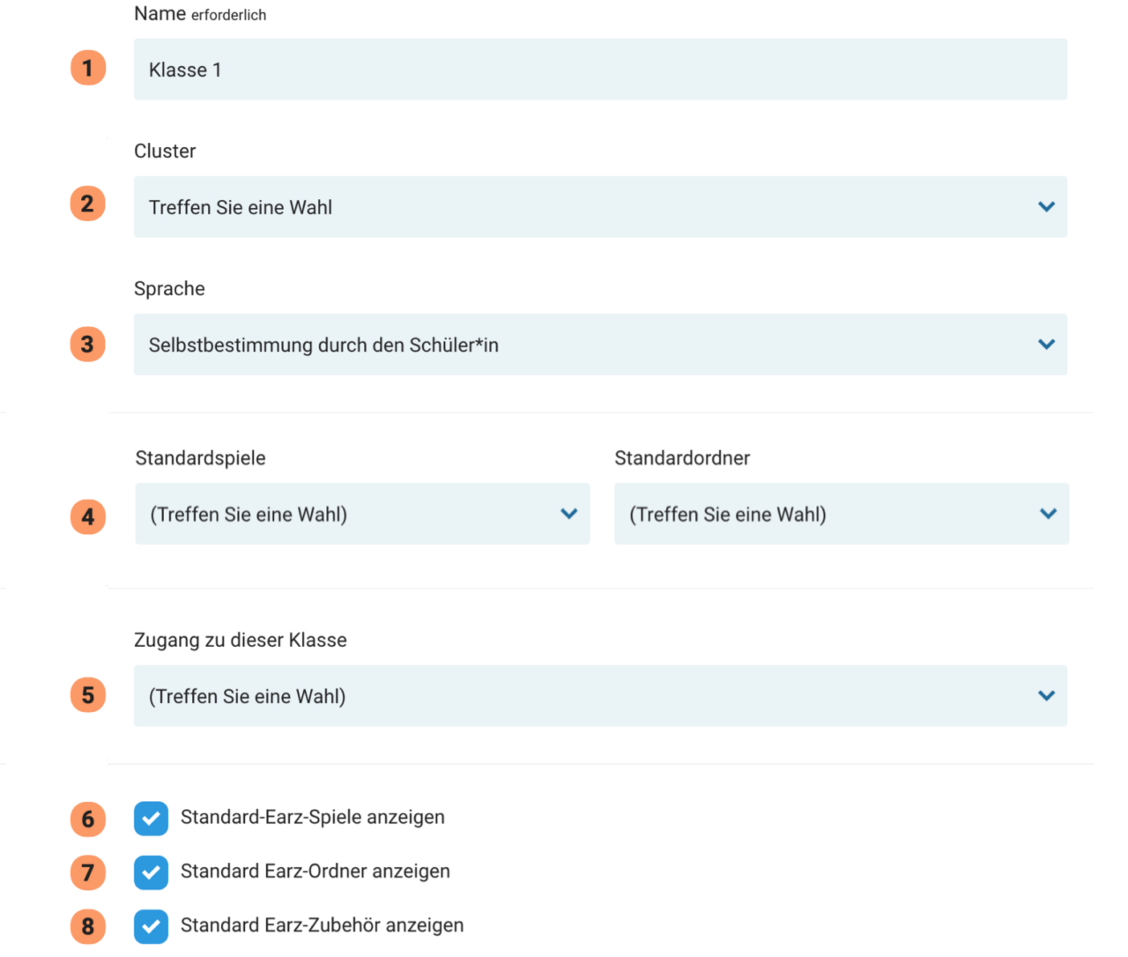Disable Standard-Earz-Spiele anzeigen
This screenshot has height=957, width=1128.
point(151,818)
